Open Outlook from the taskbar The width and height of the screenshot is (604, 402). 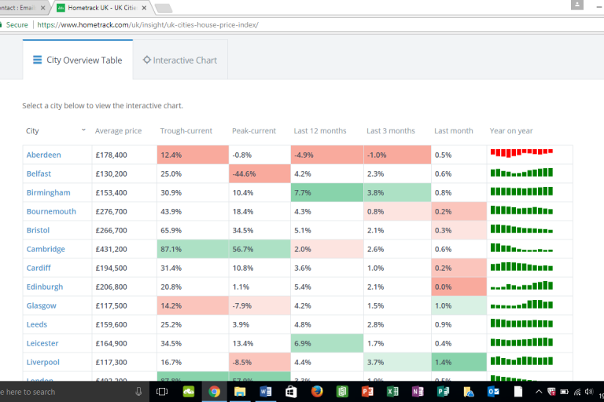click(494, 391)
